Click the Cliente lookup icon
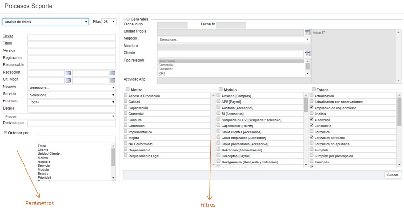This screenshot has width=404, height=212. (x=307, y=53)
